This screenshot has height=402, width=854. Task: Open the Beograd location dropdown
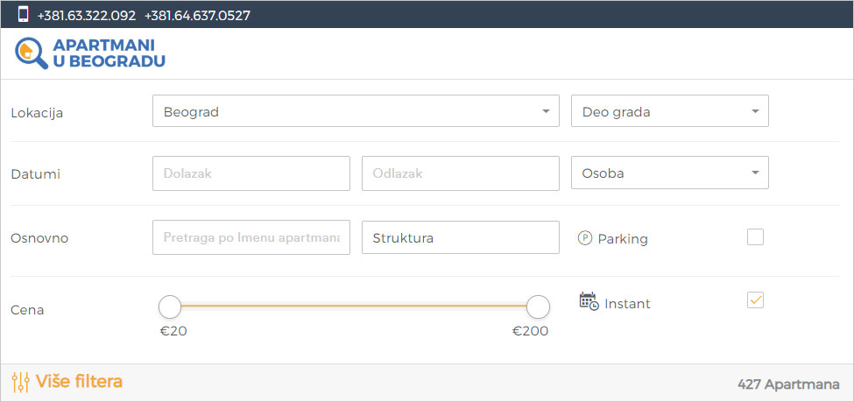(x=355, y=111)
